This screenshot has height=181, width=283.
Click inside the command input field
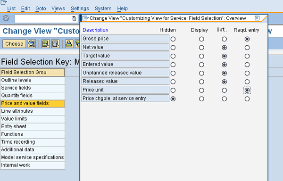pyautogui.click(x=43, y=18)
